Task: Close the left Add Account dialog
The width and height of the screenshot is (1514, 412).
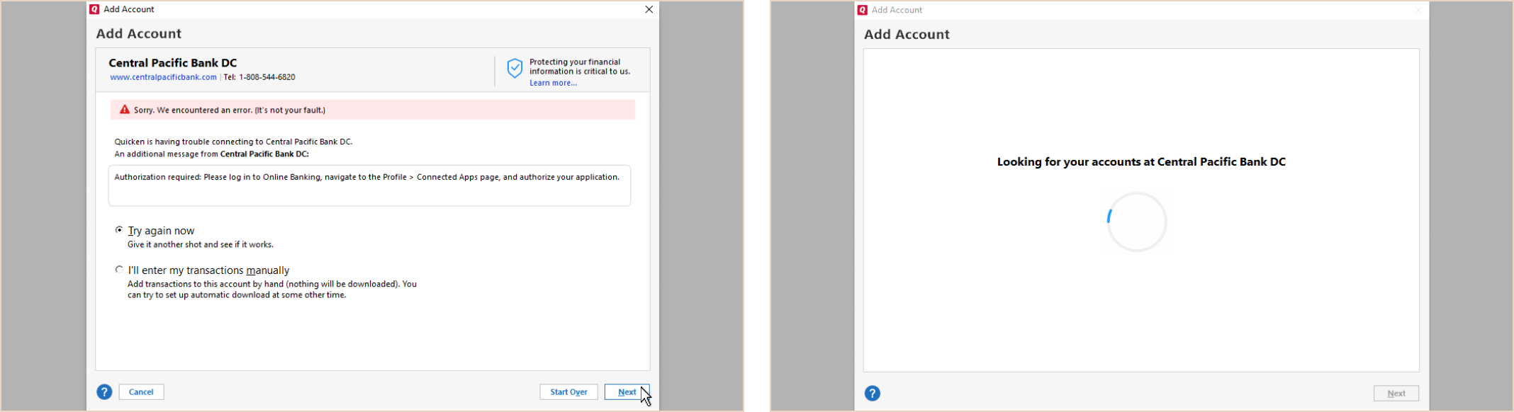Action: [649, 9]
